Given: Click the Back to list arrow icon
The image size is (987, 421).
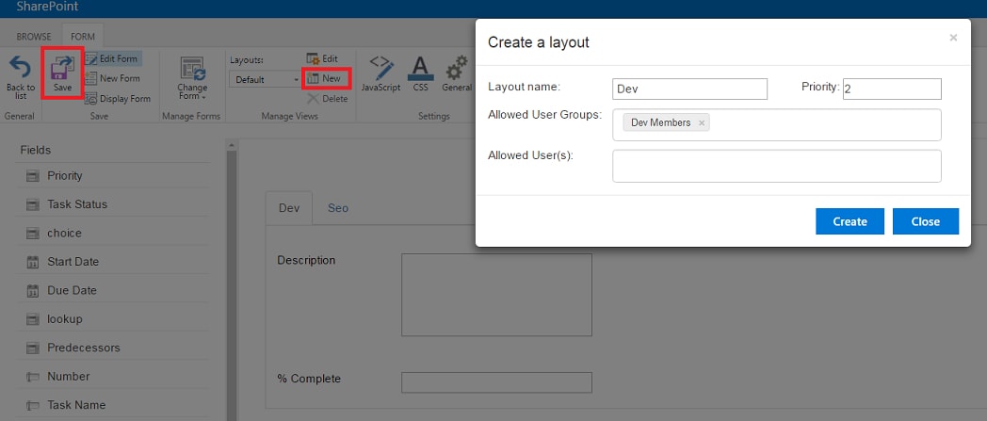Looking at the screenshot, I should tap(20, 69).
